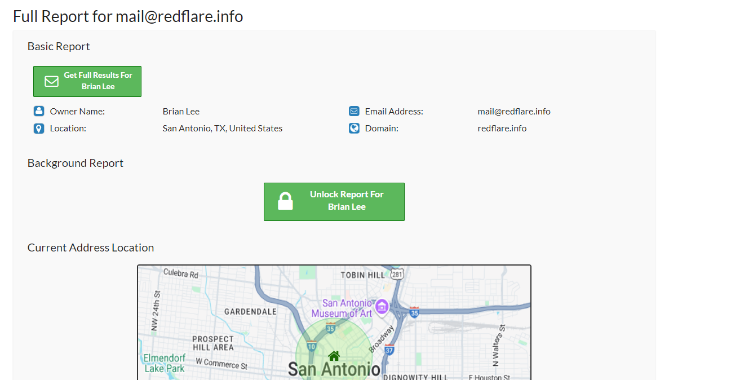
Task: Click the Tobin Hill label on the map
Action: pos(362,275)
